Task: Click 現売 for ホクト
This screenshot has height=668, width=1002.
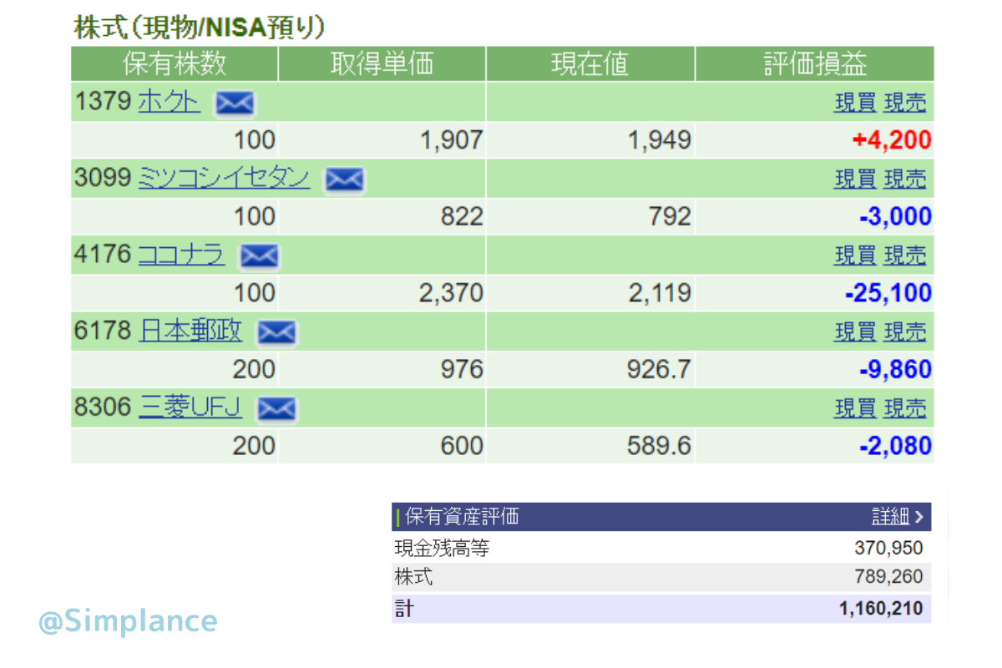Action: pyautogui.click(x=905, y=103)
